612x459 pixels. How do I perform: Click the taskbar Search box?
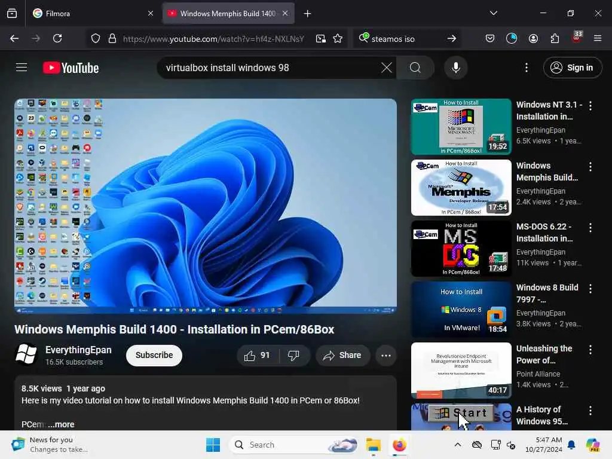294,445
